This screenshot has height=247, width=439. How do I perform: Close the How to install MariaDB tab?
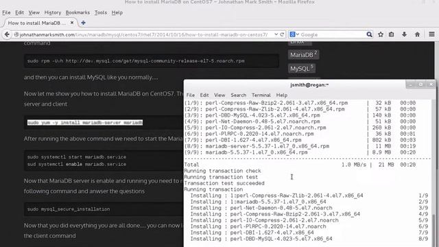pyautogui.click(x=72, y=23)
